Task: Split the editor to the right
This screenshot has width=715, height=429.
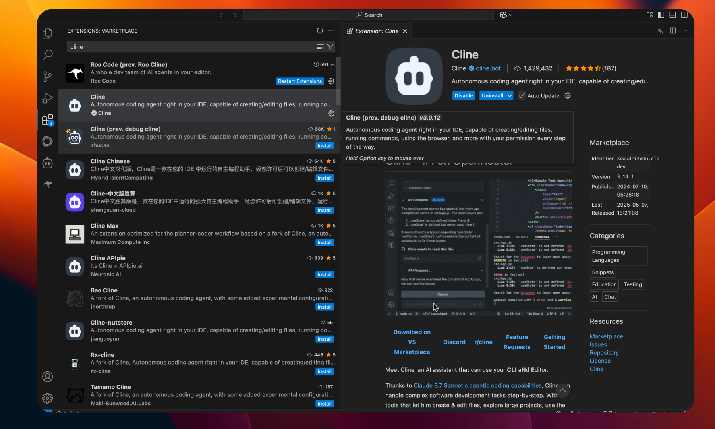Action: pyautogui.click(x=672, y=31)
